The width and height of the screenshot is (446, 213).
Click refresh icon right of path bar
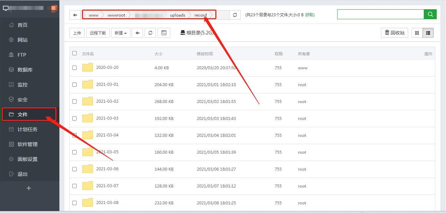pyautogui.click(x=235, y=15)
